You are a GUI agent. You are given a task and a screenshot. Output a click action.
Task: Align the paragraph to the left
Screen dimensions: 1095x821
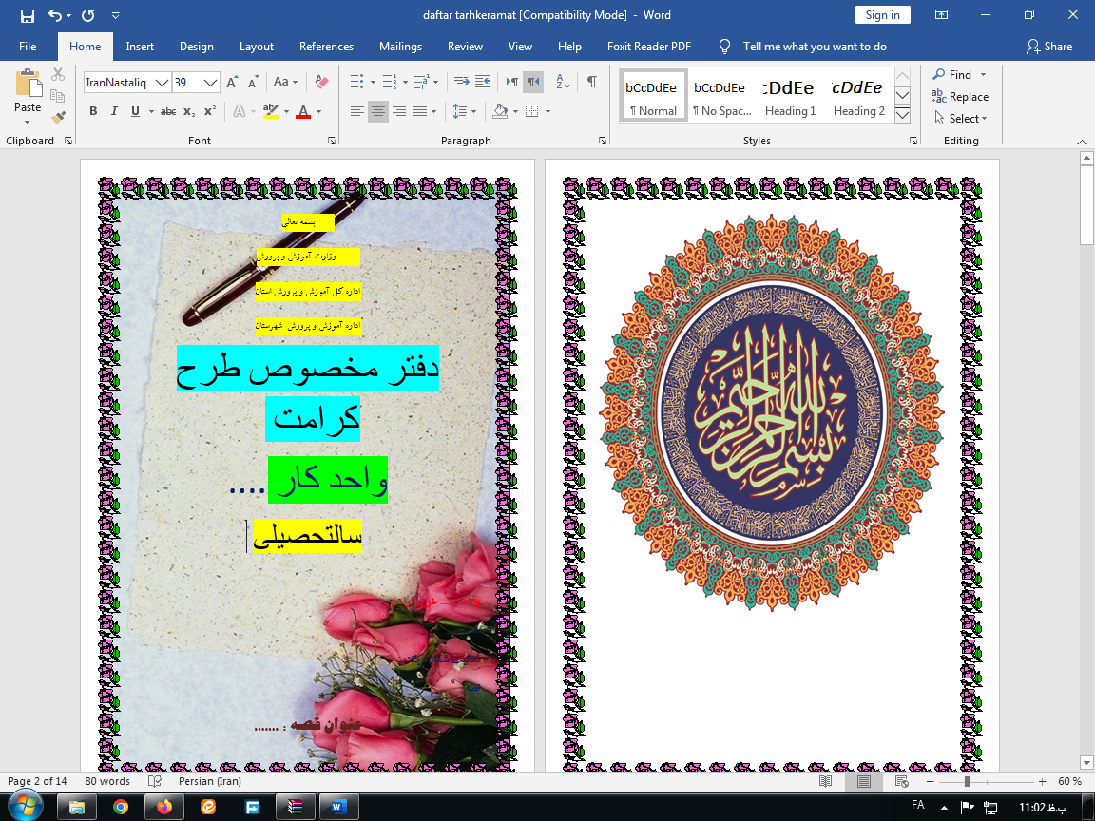pyautogui.click(x=356, y=112)
